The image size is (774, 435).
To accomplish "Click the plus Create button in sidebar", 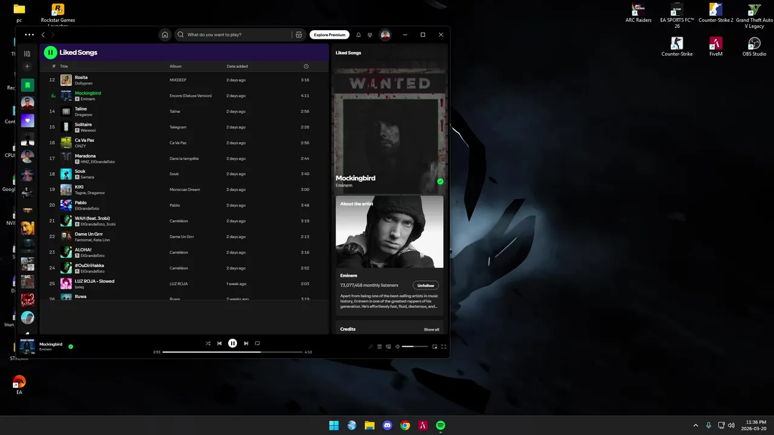I will click(x=27, y=66).
